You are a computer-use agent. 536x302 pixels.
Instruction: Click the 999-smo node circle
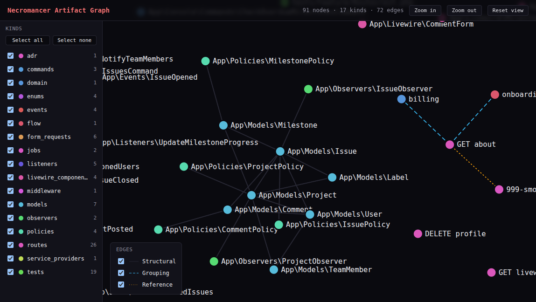coord(499,189)
